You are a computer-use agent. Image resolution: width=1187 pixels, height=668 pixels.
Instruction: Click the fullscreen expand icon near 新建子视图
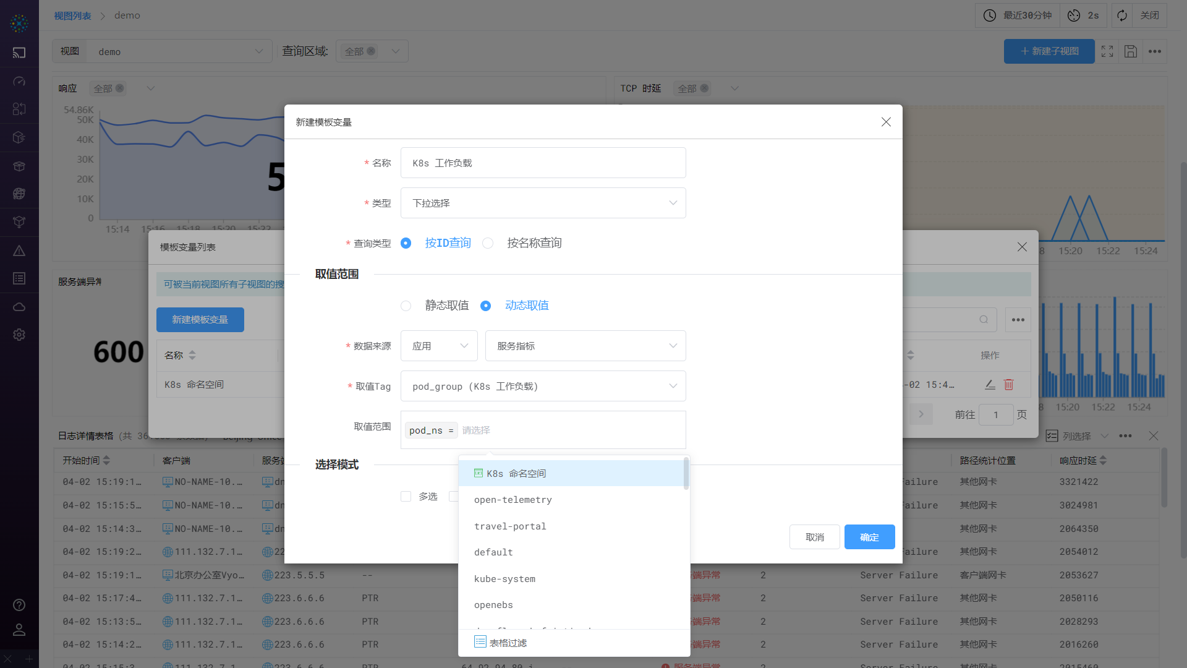1107,51
